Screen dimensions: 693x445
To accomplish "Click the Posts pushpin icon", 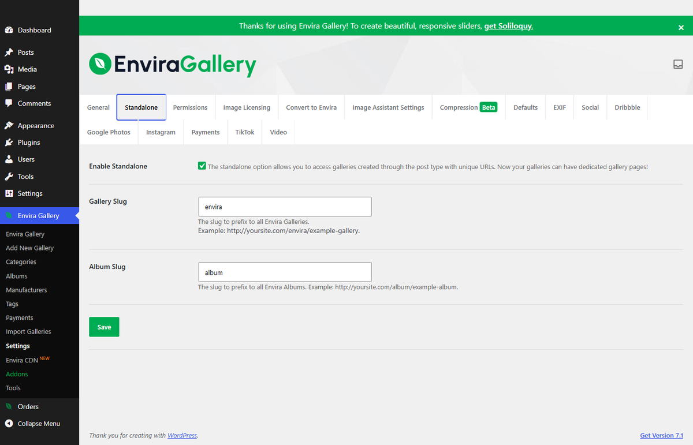I will coord(9,53).
